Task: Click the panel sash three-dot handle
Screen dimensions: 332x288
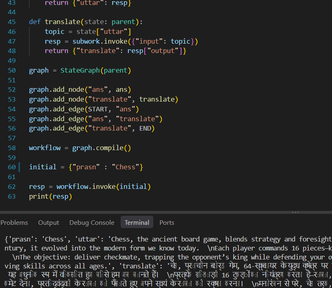Action: [295, 212]
